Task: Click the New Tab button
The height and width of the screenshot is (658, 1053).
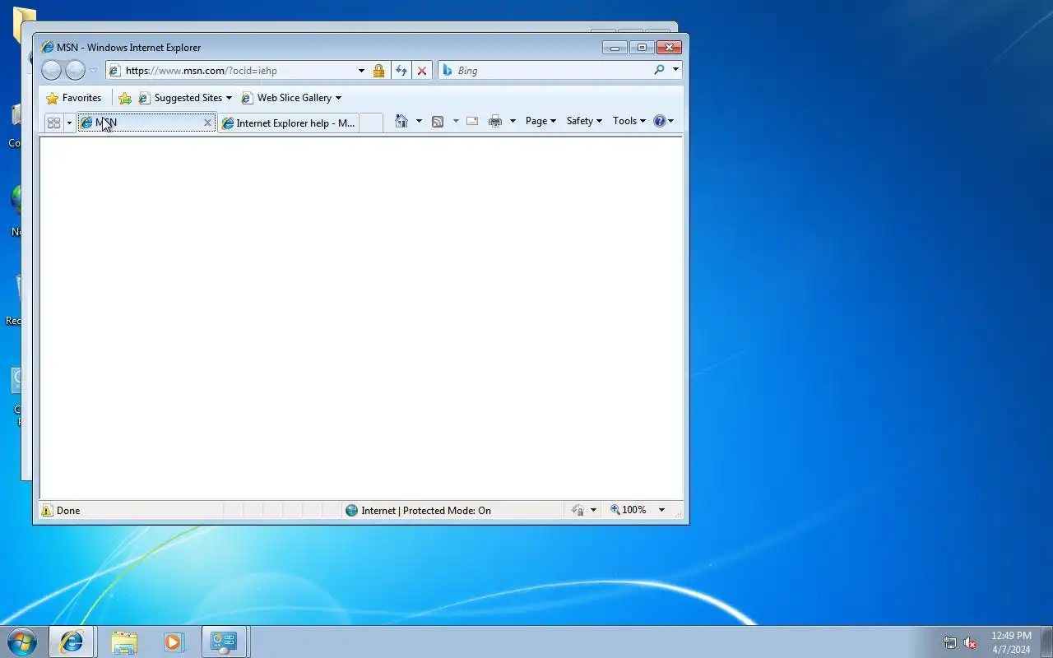Action: click(x=371, y=123)
